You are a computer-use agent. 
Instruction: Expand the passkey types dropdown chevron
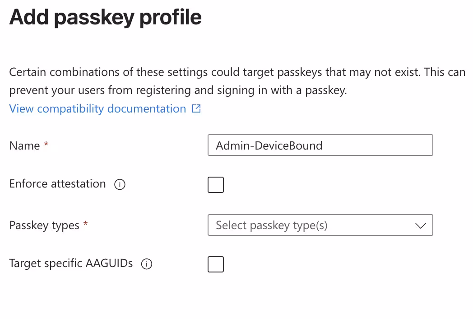(420, 225)
